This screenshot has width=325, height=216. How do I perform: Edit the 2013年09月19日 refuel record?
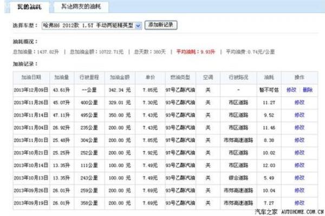(x=299, y=203)
